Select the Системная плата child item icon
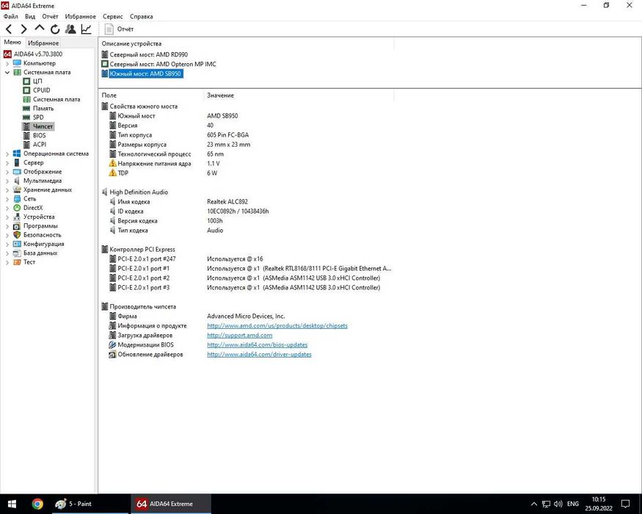 pos(26,99)
